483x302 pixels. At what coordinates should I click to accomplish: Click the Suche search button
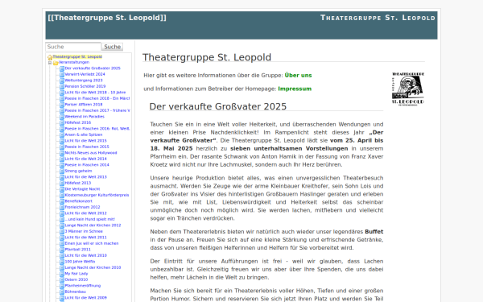click(x=113, y=47)
